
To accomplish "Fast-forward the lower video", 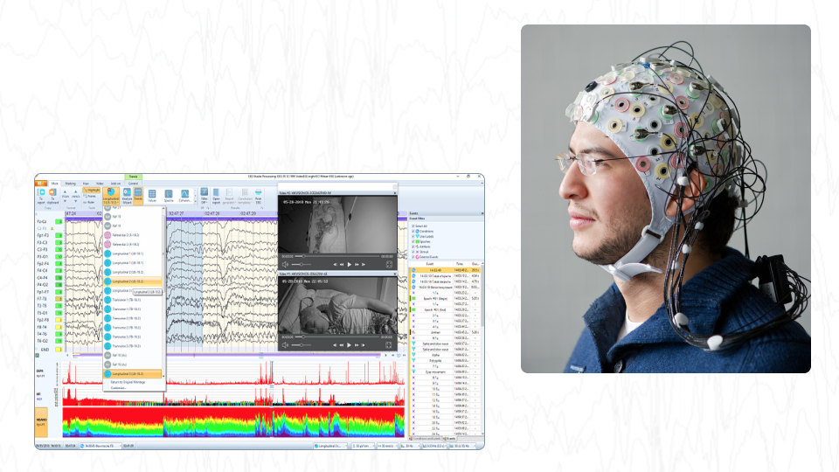I will click(x=357, y=345).
